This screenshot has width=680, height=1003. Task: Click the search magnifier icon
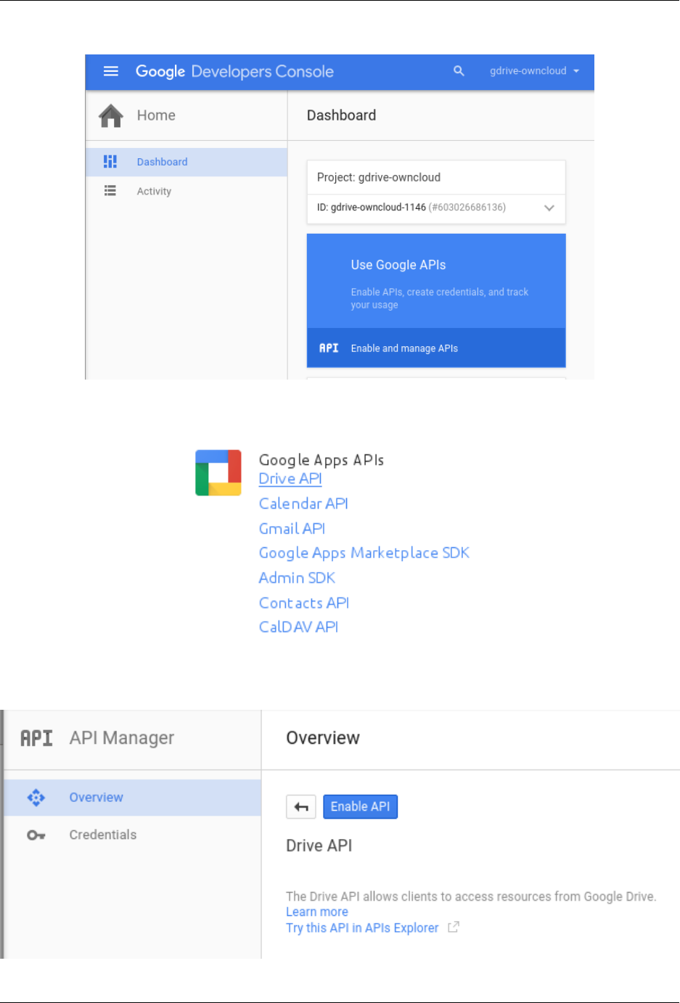(459, 71)
